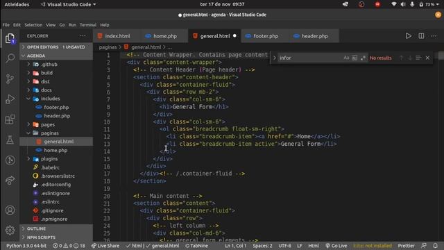The width and height of the screenshot is (444, 250).
Task: Open Run and Debug view
Action: click(x=10, y=99)
